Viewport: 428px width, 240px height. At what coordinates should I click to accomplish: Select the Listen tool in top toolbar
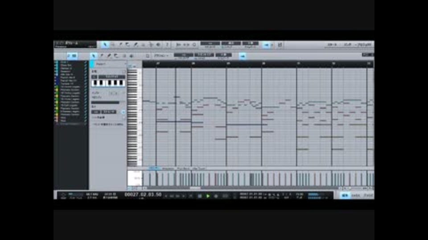[159, 44]
